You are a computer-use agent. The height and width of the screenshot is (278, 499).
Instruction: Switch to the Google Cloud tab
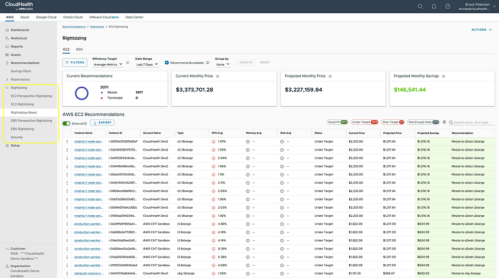tap(46, 17)
